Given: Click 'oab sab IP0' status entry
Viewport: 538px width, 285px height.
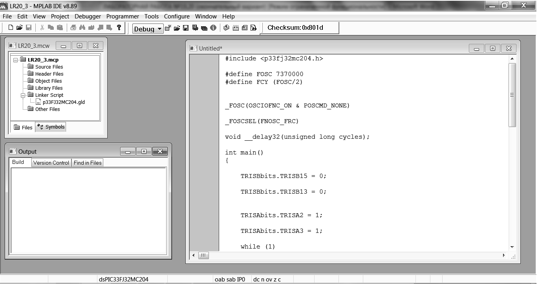Looking at the screenshot, I should tap(230, 280).
